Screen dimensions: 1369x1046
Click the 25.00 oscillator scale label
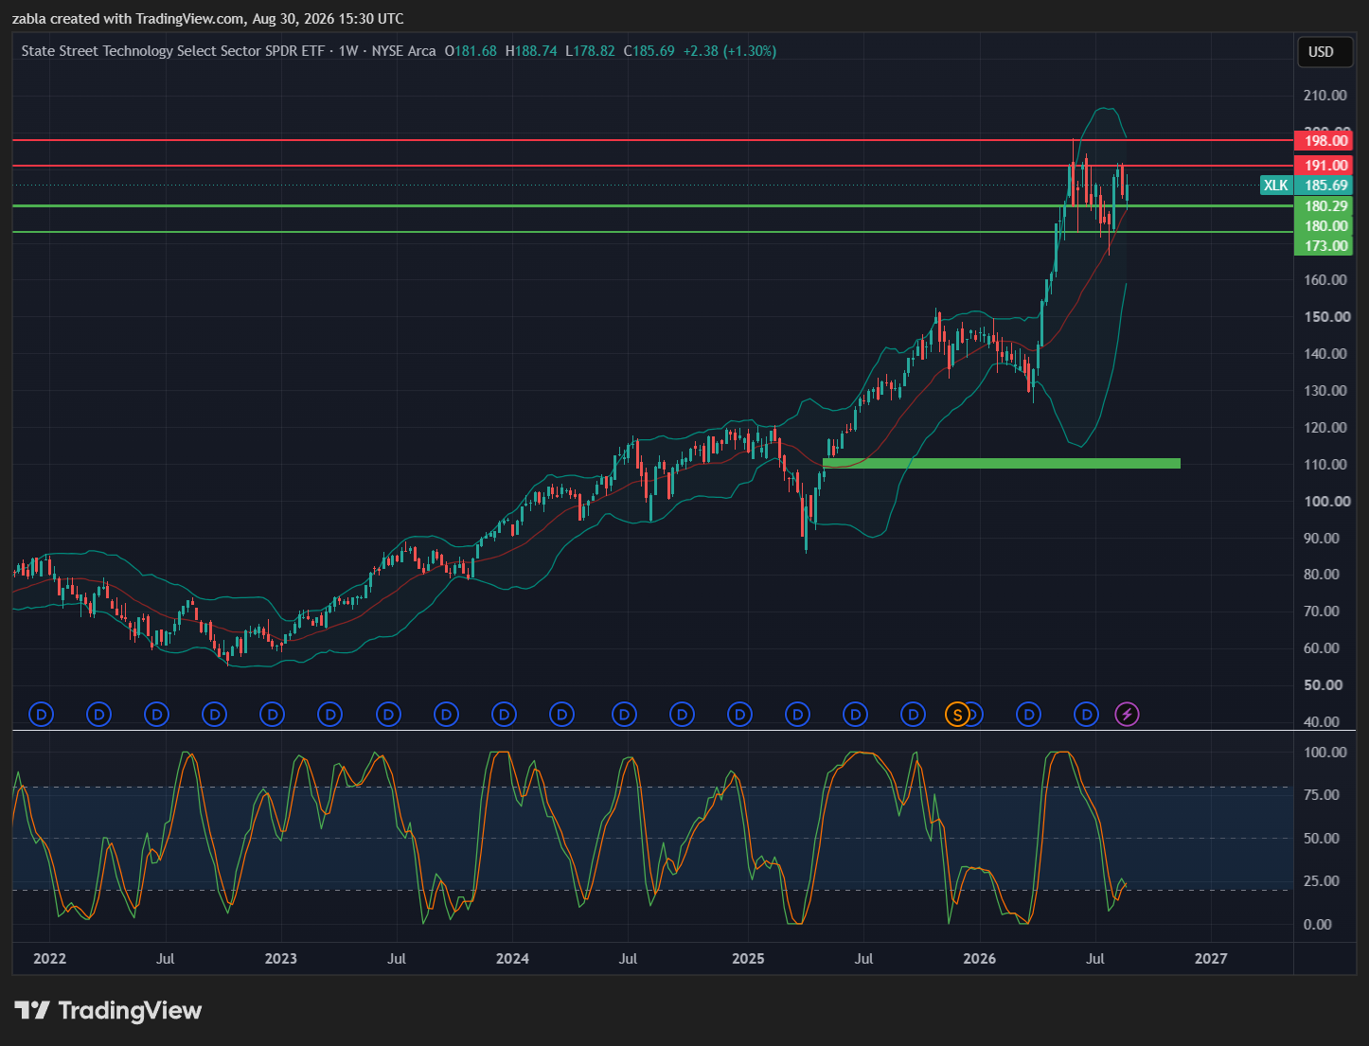(1322, 881)
